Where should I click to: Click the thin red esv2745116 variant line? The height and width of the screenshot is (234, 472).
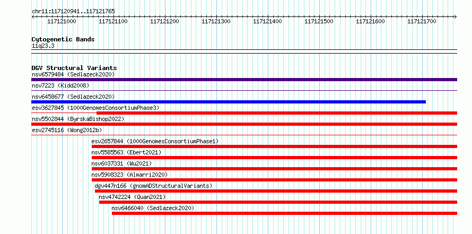[244, 135]
